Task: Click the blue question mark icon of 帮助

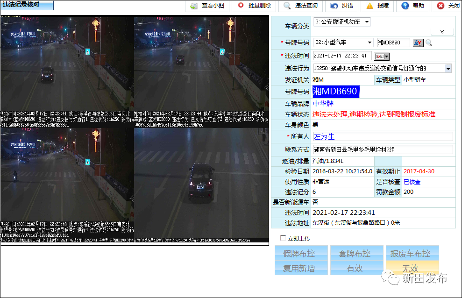Action: tap(405, 6)
